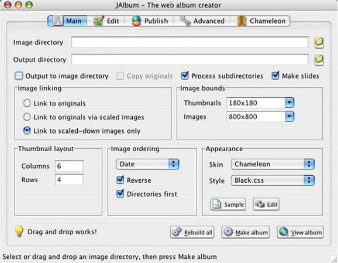Uncheck the Reverse ordering checkbox

pyautogui.click(x=120, y=180)
